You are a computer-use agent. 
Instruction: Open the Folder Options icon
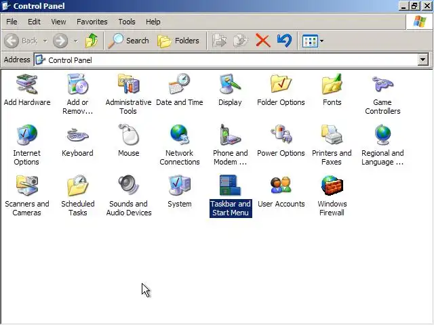[281, 84]
